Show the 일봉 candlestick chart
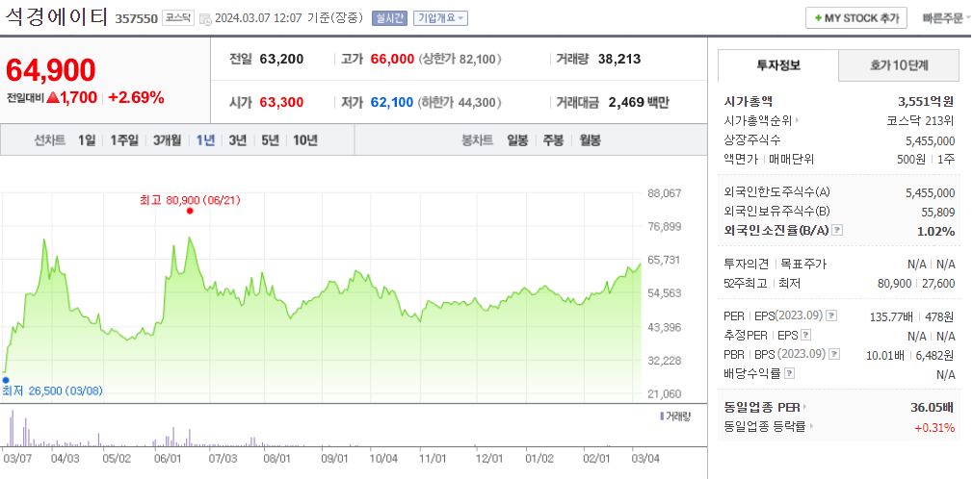Image resolution: width=973 pixels, height=479 pixels. tap(517, 140)
